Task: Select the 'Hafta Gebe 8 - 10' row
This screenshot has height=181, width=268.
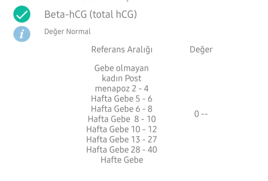Action: pos(122,119)
